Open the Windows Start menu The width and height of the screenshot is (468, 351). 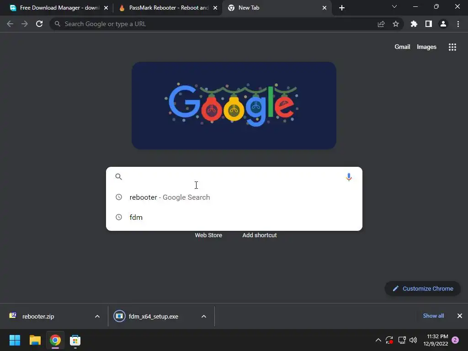[x=15, y=340]
